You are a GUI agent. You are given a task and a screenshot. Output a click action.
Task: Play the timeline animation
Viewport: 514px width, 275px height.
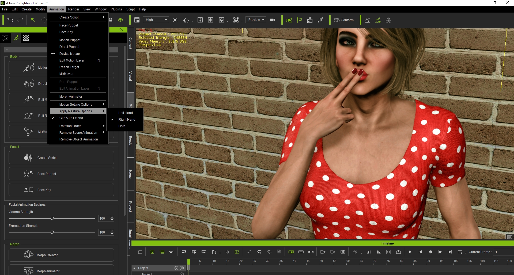tap(410, 252)
